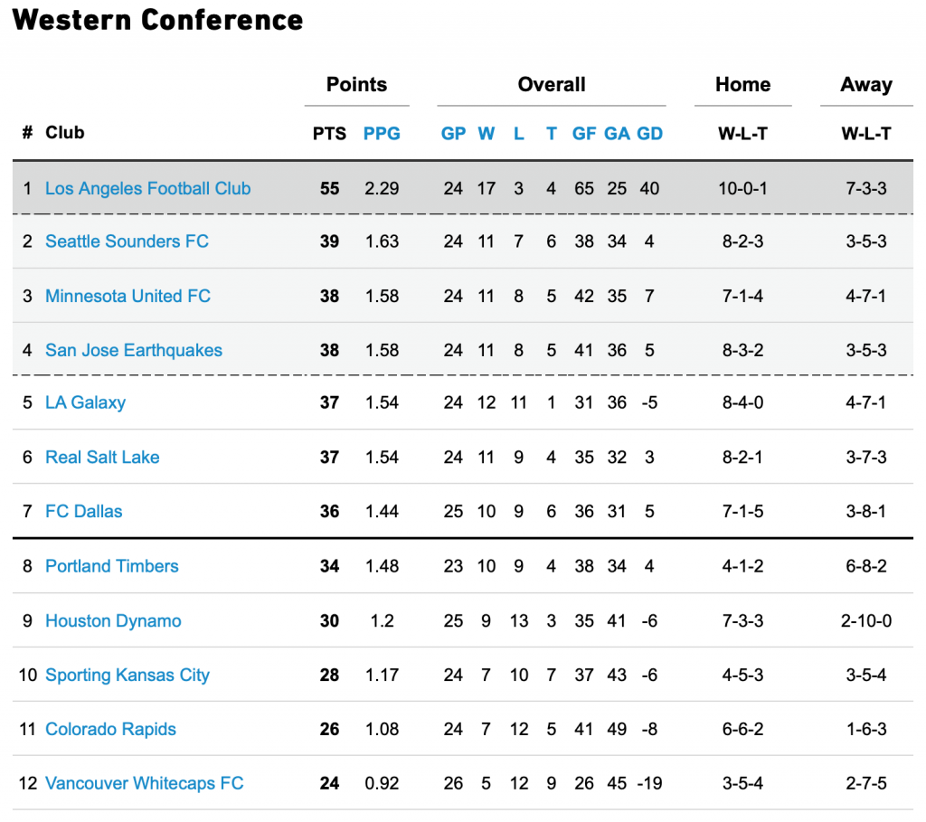Sort table by PPG column
The image size is (926, 822).
[382, 134]
